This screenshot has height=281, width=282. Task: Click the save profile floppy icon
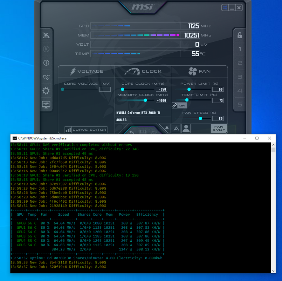(x=143, y=132)
